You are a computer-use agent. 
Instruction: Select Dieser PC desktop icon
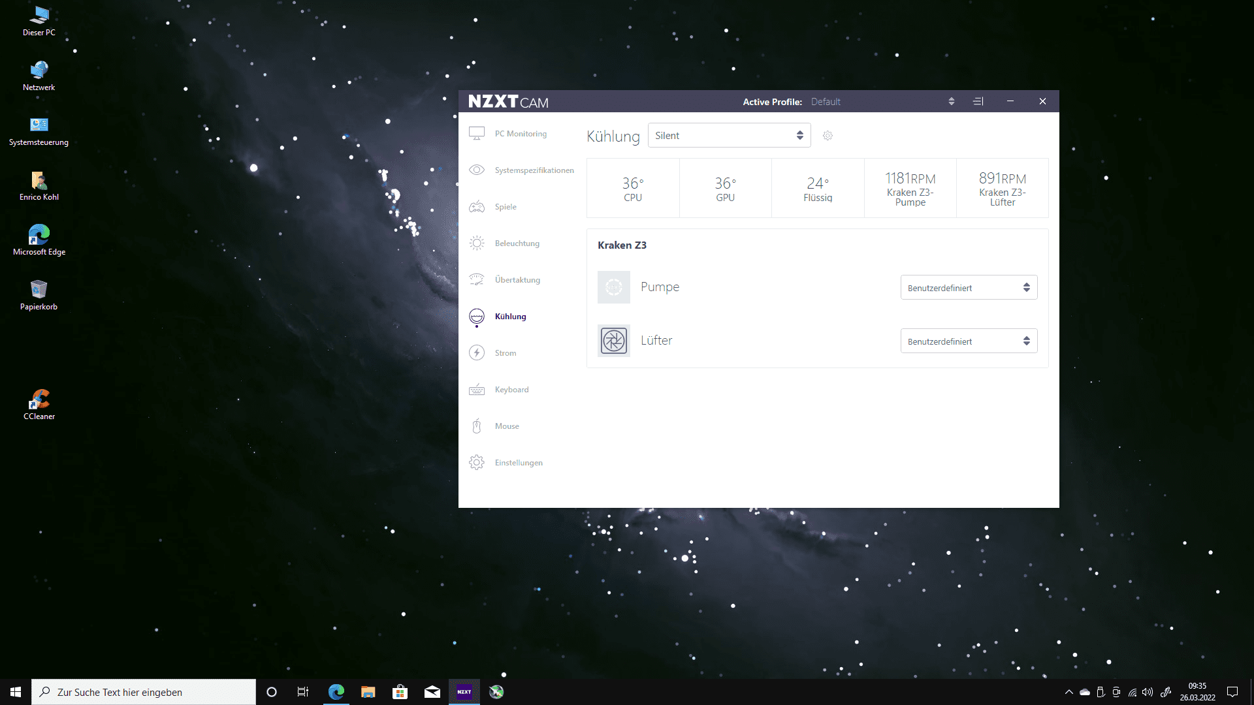coord(39,21)
